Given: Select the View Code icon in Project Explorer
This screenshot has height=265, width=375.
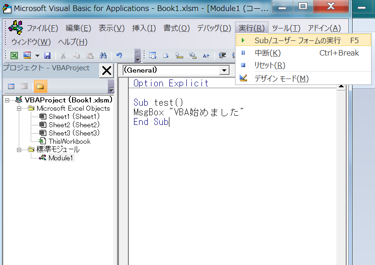Looking at the screenshot, I should coord(11,86).
